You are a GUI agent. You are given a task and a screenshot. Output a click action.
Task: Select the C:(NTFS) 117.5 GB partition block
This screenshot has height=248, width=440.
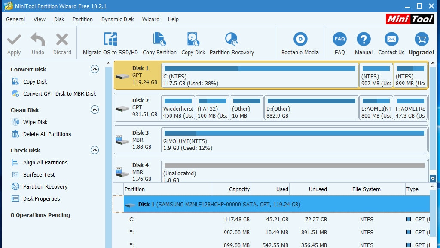[x=260, y=75]
